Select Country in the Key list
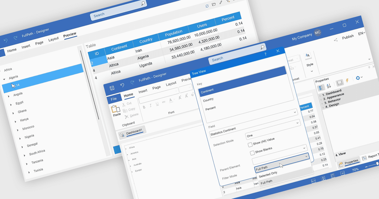 pyautogui.click(x=208, y=100)
